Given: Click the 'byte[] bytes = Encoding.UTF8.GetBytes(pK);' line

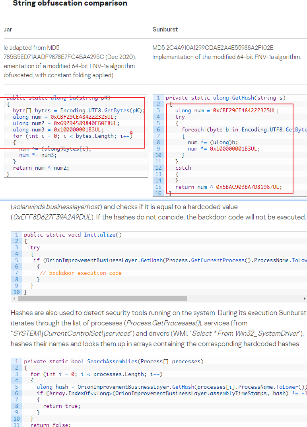Looking at the screenshot, I should [79, 111].
